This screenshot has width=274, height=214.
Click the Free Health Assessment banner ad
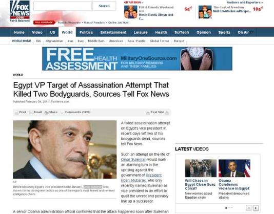(x=137, y=58)
